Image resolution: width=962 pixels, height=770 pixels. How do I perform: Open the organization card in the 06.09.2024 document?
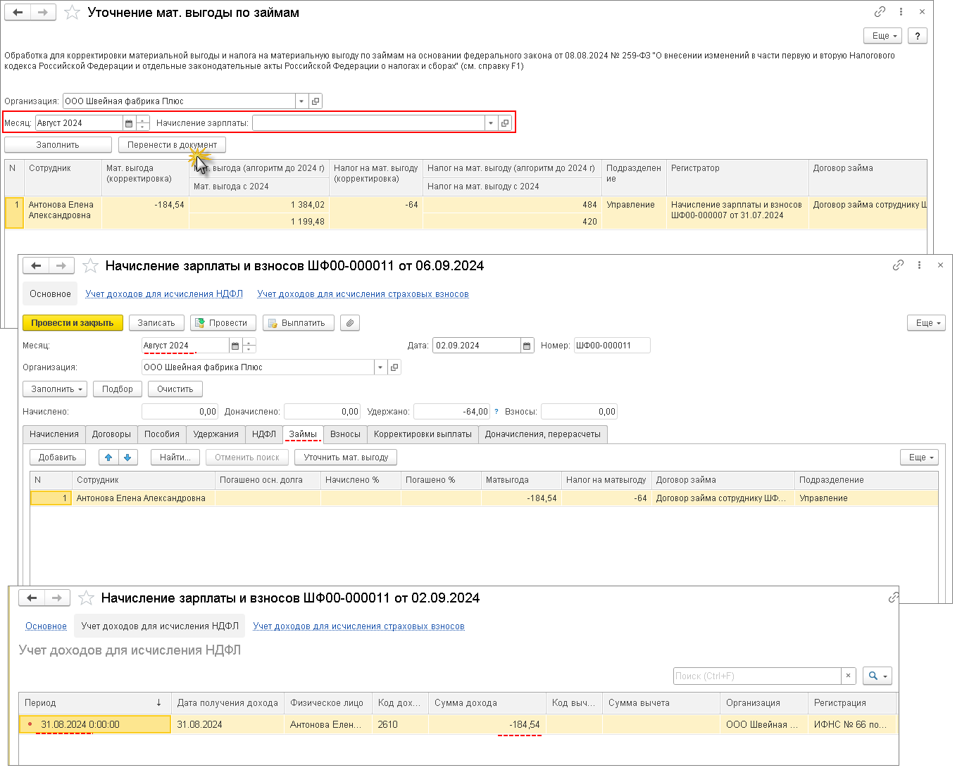click(x=394, y=367)
